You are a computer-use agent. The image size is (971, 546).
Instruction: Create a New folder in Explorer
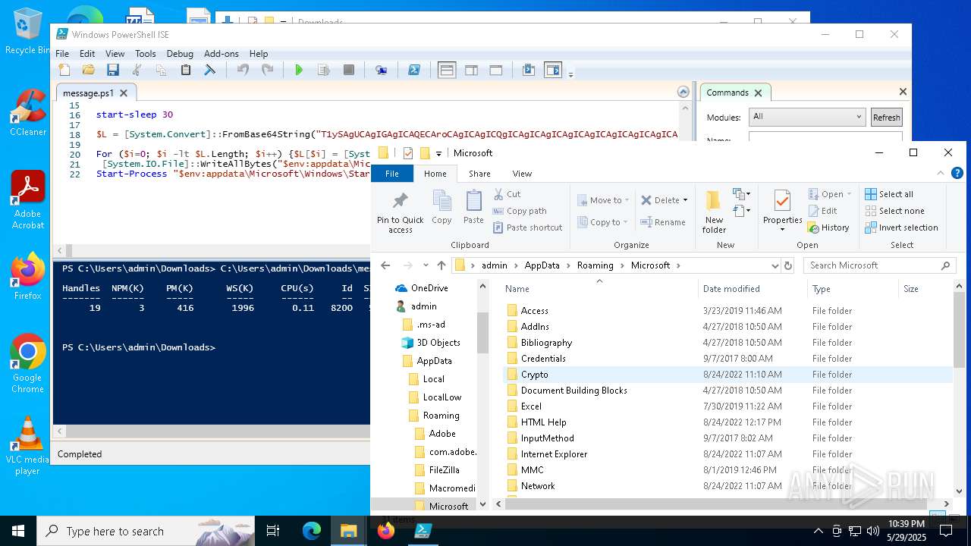click(714, 212)
